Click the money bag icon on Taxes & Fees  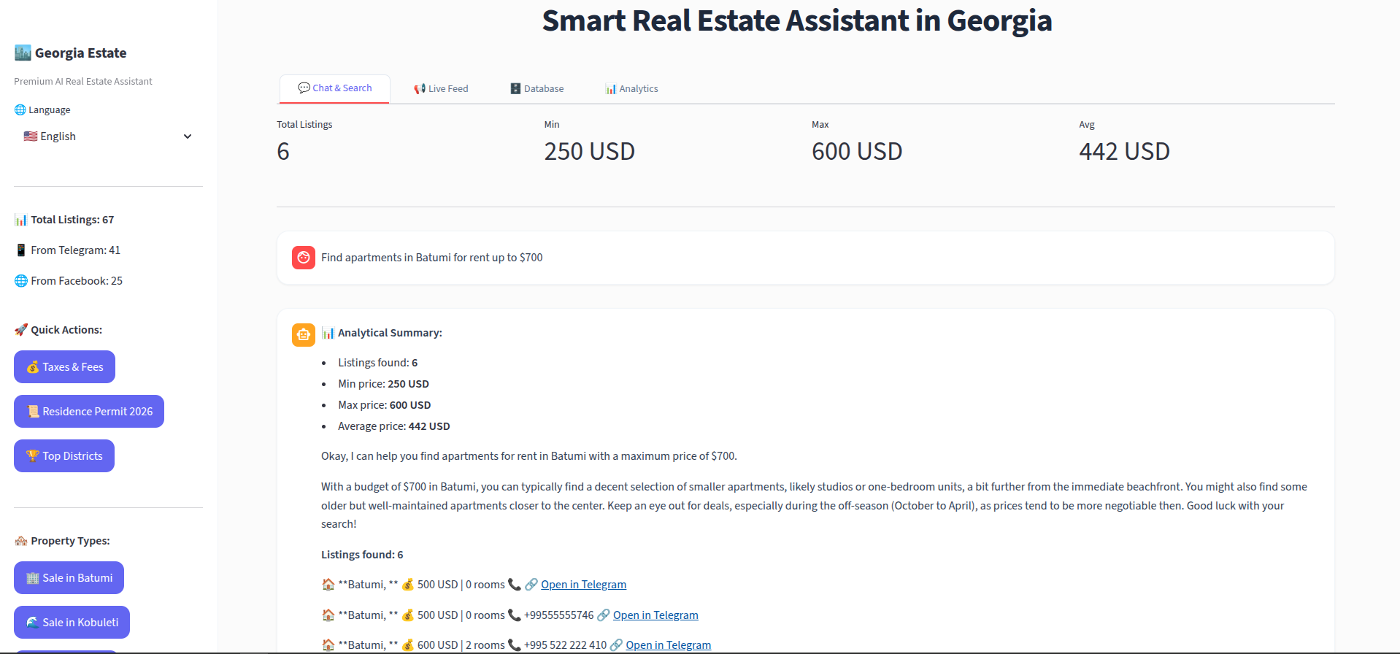[x=33, y=367]
